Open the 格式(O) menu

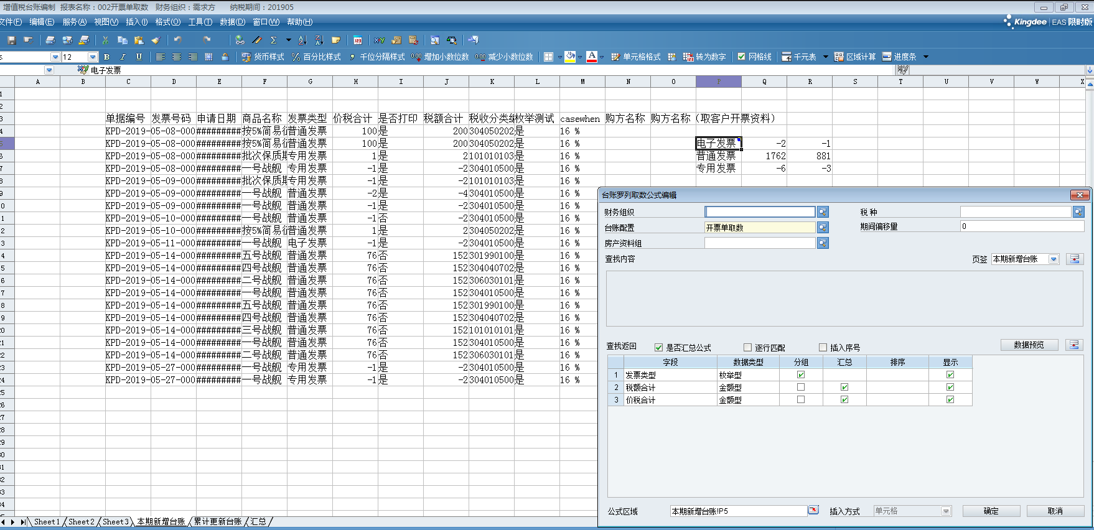pos(167,22)
